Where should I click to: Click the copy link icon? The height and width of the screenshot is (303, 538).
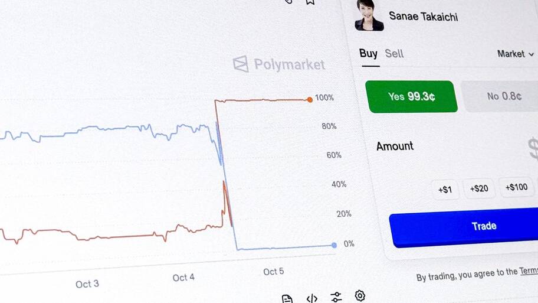click(288, 2)
